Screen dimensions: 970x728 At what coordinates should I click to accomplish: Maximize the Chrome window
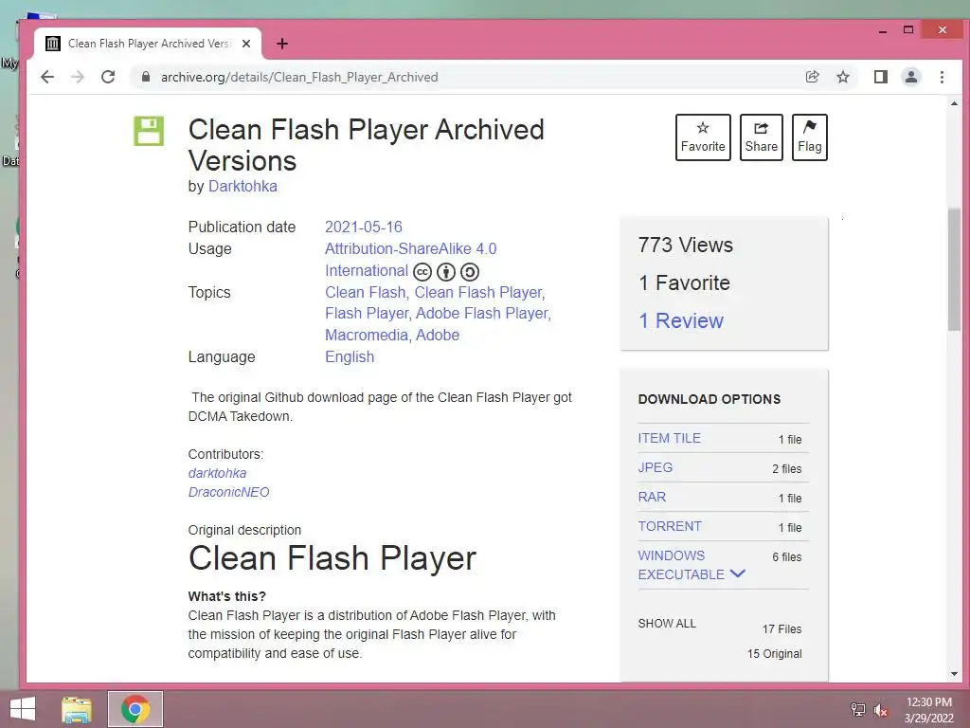click(x=908, y=30)
